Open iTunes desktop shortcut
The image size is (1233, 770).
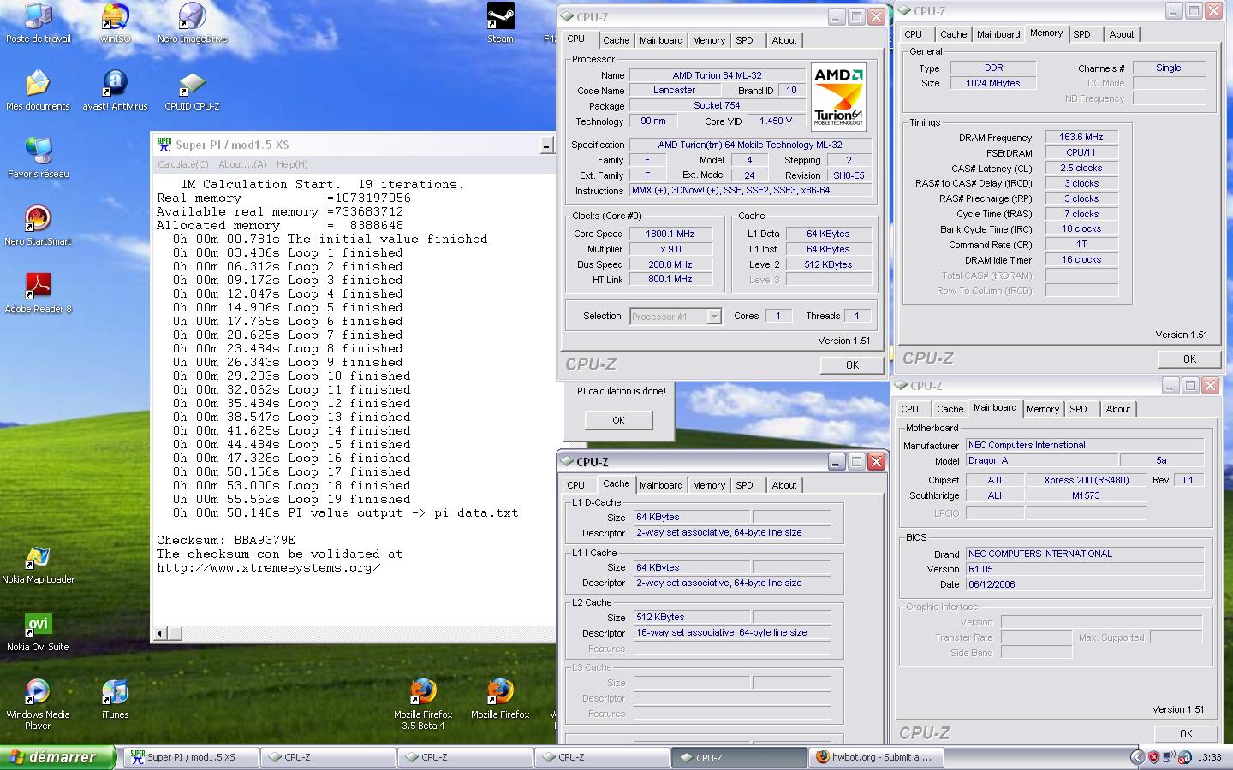coord(115,699)
